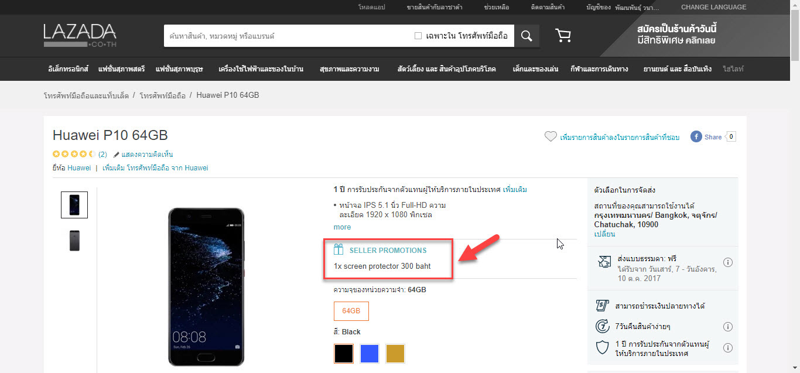Click the main Huawei P10 product image
The width and height of the screenshot is (800, 373).
click(206, 286)
